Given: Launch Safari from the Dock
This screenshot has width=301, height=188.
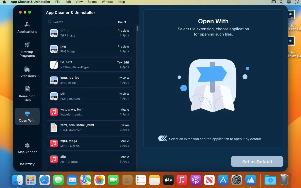Looking at the screenshot, I should pos(45,180).
